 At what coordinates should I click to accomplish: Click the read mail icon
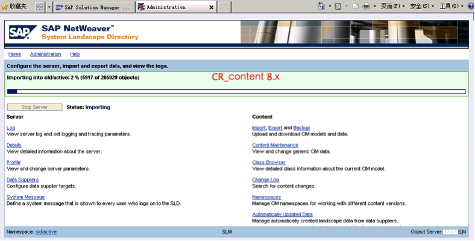[x=355, y=7]
